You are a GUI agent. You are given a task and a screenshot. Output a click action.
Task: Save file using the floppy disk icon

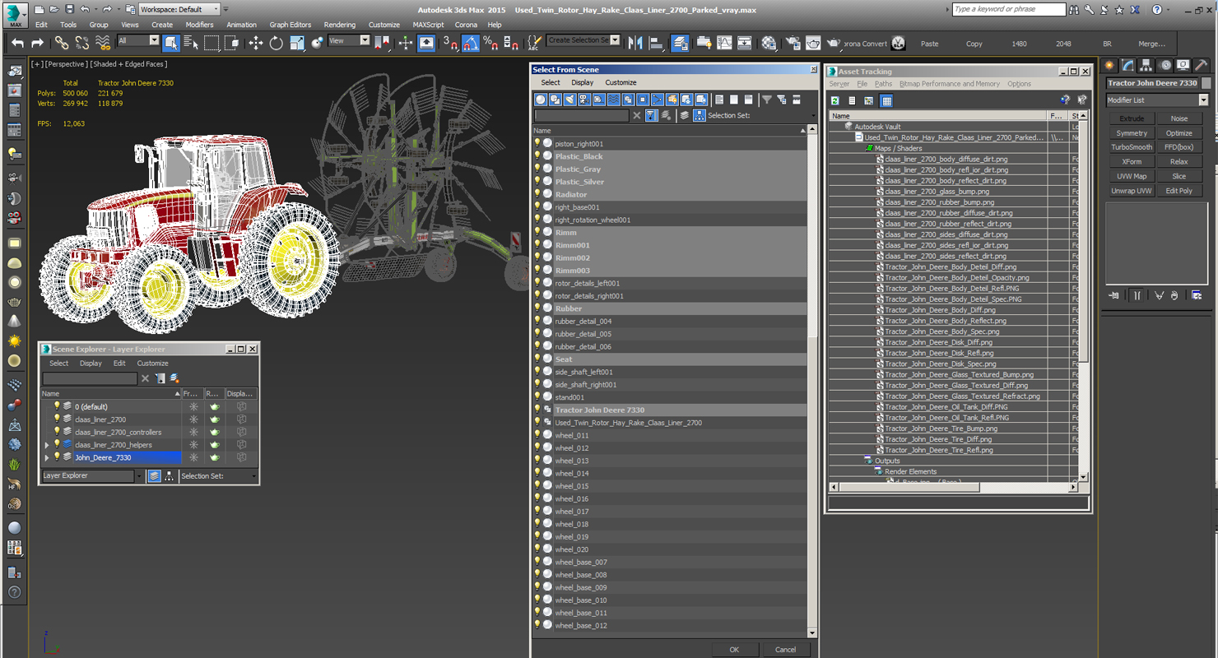(x=69, y=9)
